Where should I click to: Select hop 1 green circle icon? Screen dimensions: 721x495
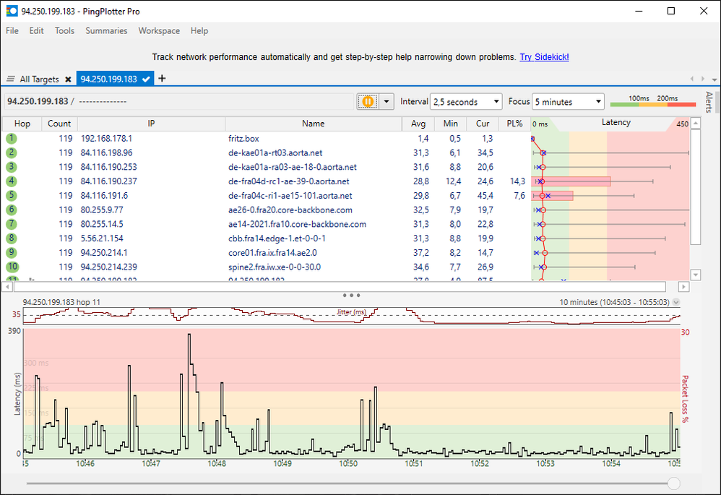(x=12, y=138)
